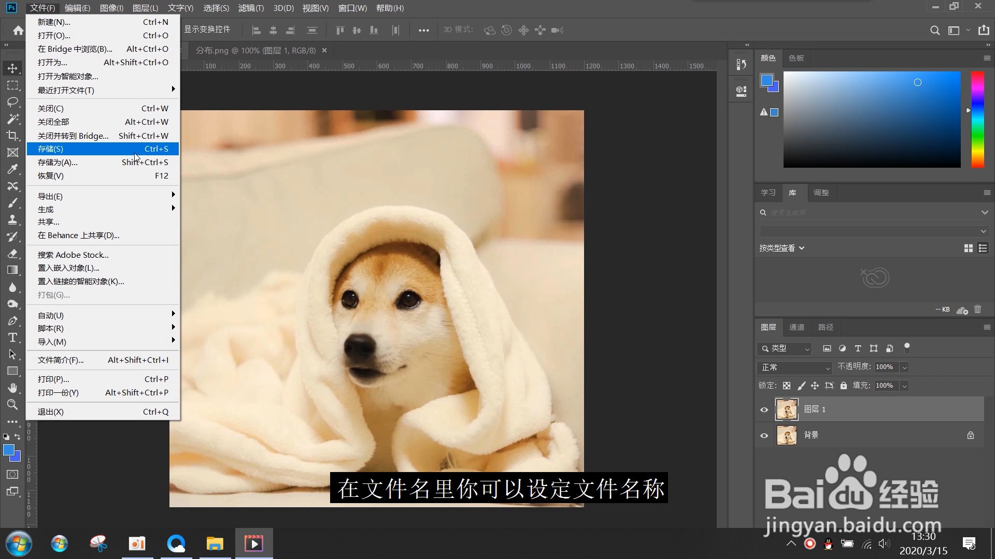Open fill 填充 dropdown arrow
Viewport: 995px width, 559px height.
[x=904, y=386]
